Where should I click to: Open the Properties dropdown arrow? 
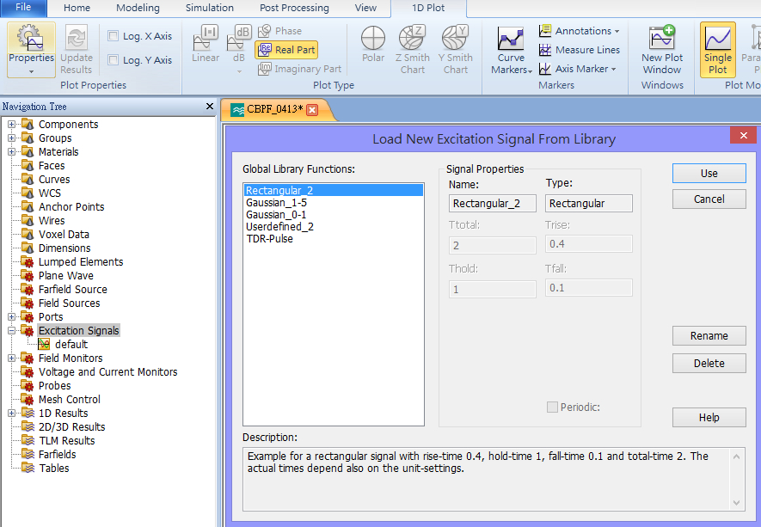(32, 72)
